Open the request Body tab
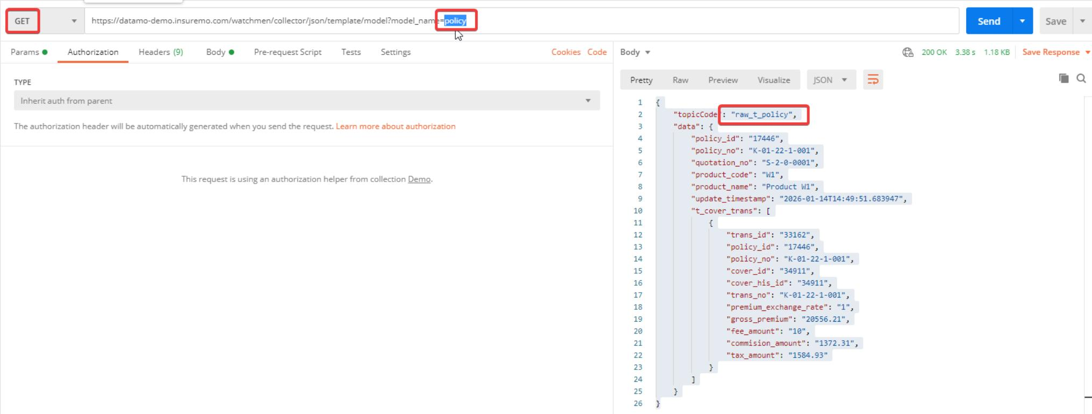Viewport: 1092px width, 414px height. [x=220, y=52]
